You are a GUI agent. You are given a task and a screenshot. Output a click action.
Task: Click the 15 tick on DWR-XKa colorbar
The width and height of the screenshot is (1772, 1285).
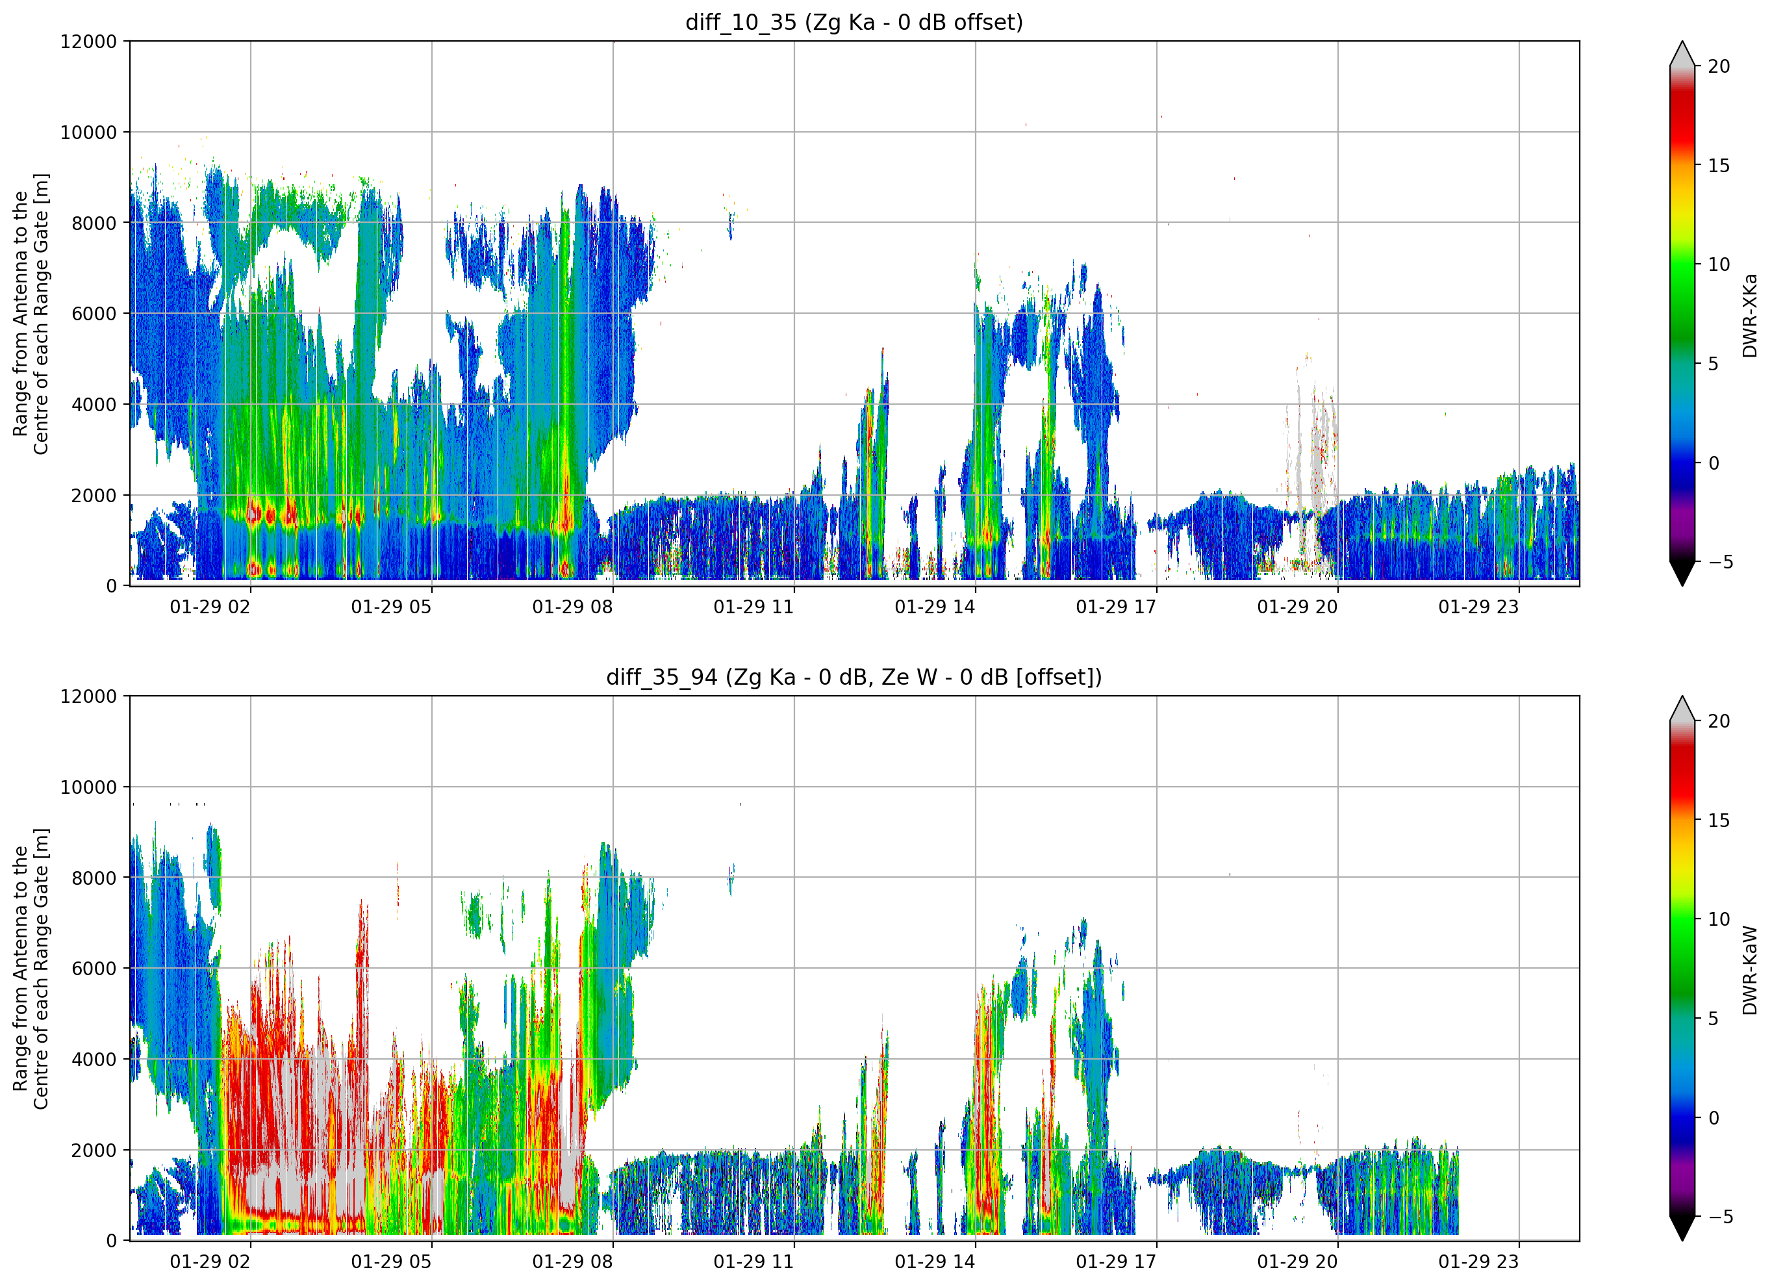[x=1719, y=166]
